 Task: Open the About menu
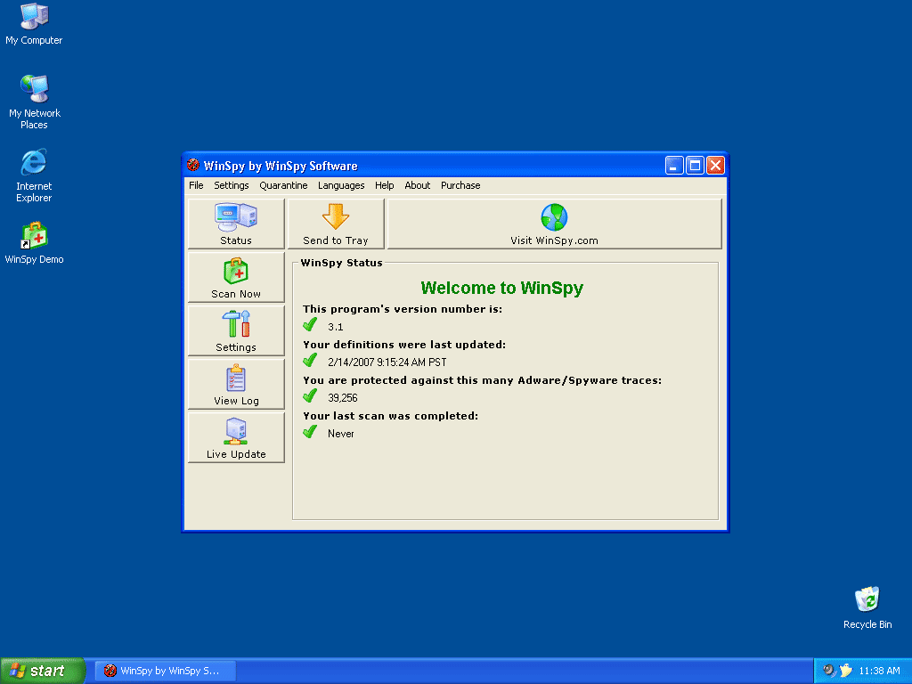coord(417,185)
